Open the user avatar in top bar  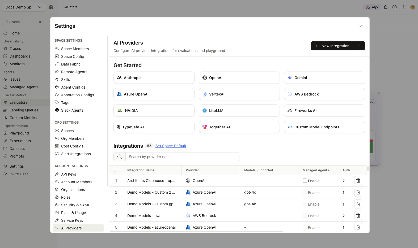point(413,7)
